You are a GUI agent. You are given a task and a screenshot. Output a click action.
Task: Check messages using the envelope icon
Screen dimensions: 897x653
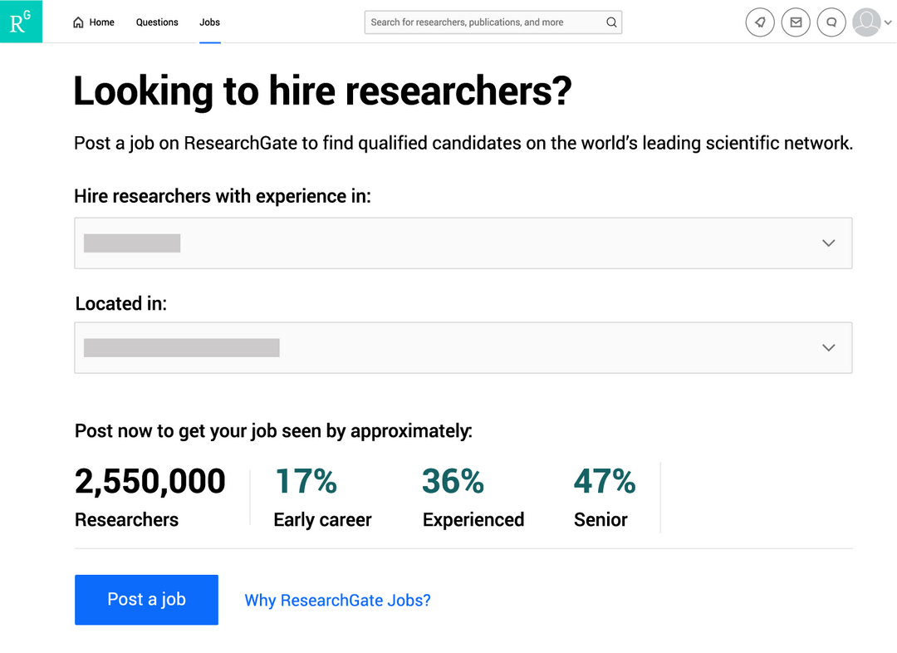[796, 22]
